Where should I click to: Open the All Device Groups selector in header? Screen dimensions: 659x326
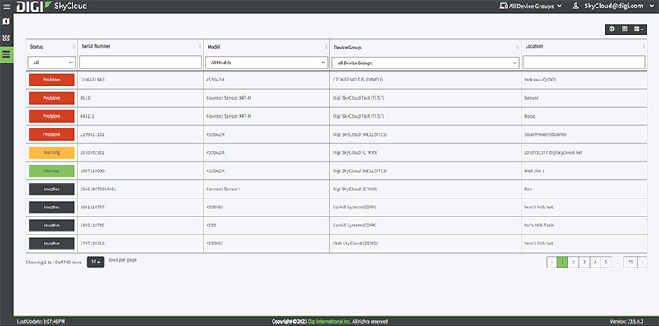pos(530,7)
